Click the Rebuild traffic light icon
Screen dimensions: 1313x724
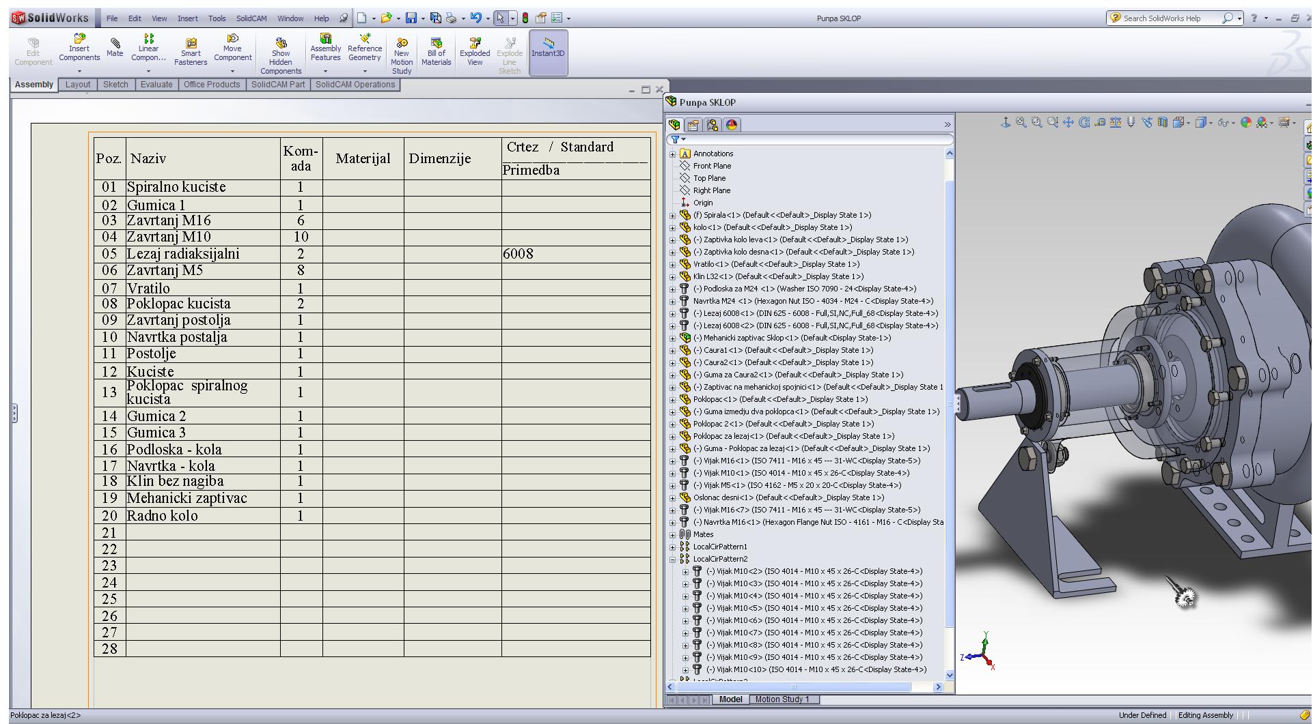click(525, 18)
